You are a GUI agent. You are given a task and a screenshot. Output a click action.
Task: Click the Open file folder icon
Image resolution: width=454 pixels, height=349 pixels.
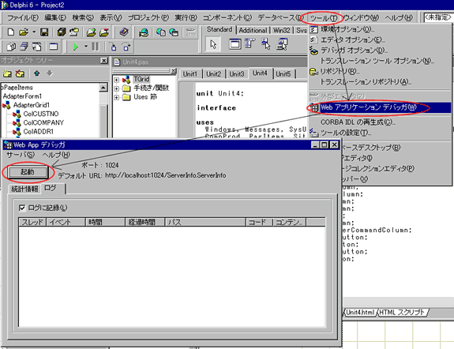point(24,32)
